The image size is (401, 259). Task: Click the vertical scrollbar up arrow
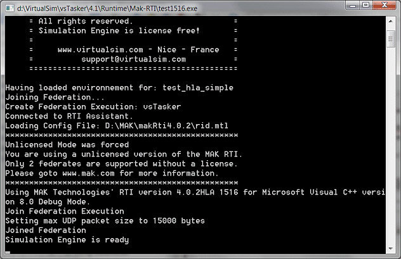pyautogui.click(x=391, y=22)
